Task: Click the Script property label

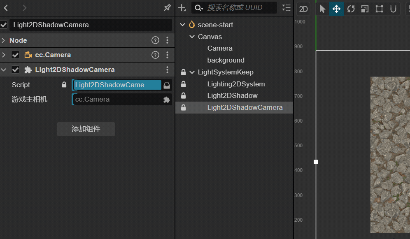Action: pyautogui.click(x=21, y=85)
